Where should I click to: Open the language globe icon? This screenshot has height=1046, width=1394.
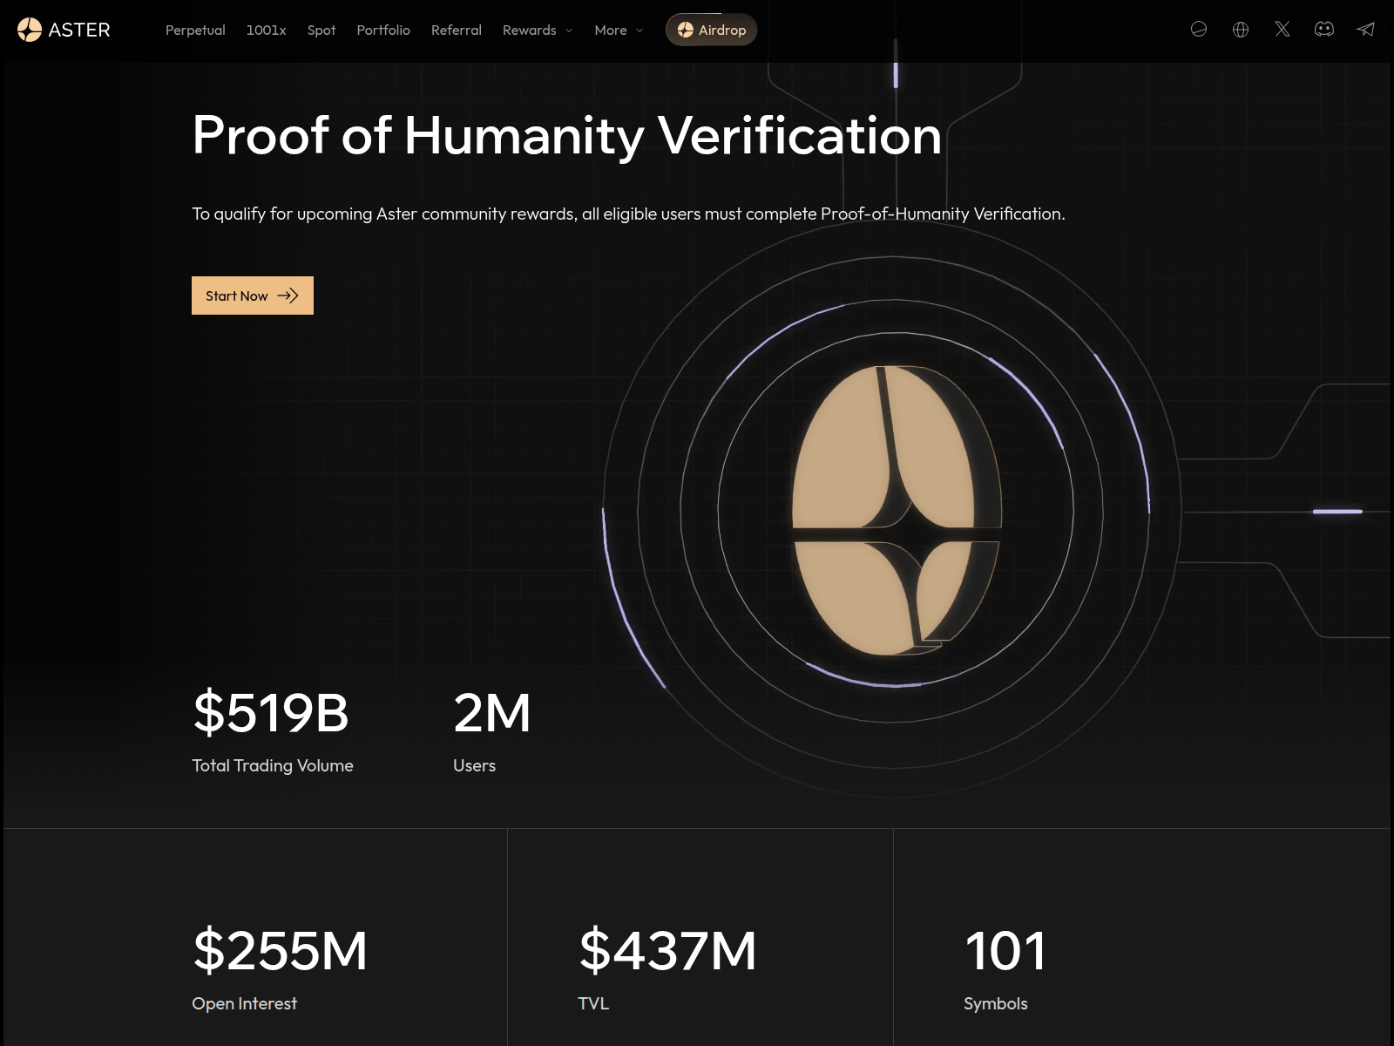pos(1241,30)
